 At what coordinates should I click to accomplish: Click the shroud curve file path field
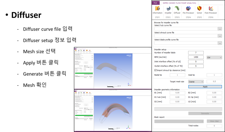tap(186, 36)
